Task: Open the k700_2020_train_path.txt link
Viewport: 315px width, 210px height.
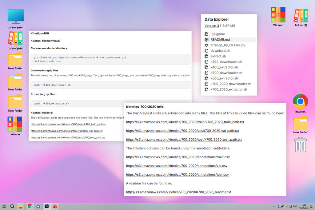Action: click(x=185, y=122)
